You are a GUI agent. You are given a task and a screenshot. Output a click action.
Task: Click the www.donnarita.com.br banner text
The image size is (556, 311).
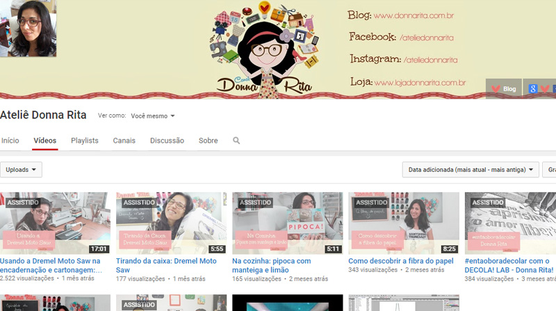(x=414, y=15)
